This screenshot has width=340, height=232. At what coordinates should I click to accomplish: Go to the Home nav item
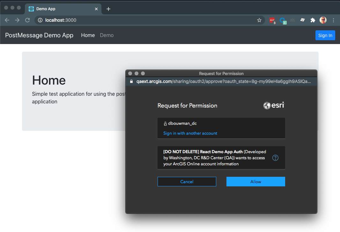click(88, 35)
